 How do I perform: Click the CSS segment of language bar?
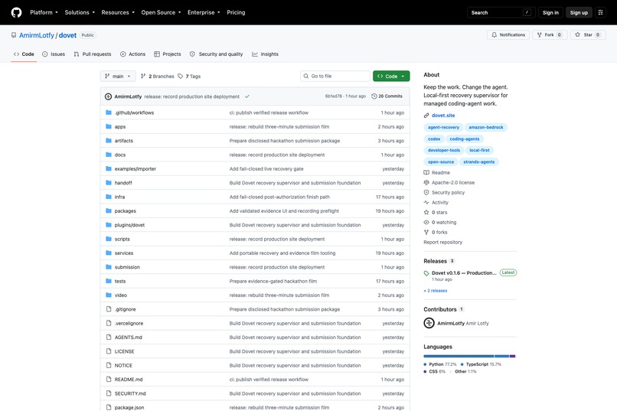512,356
